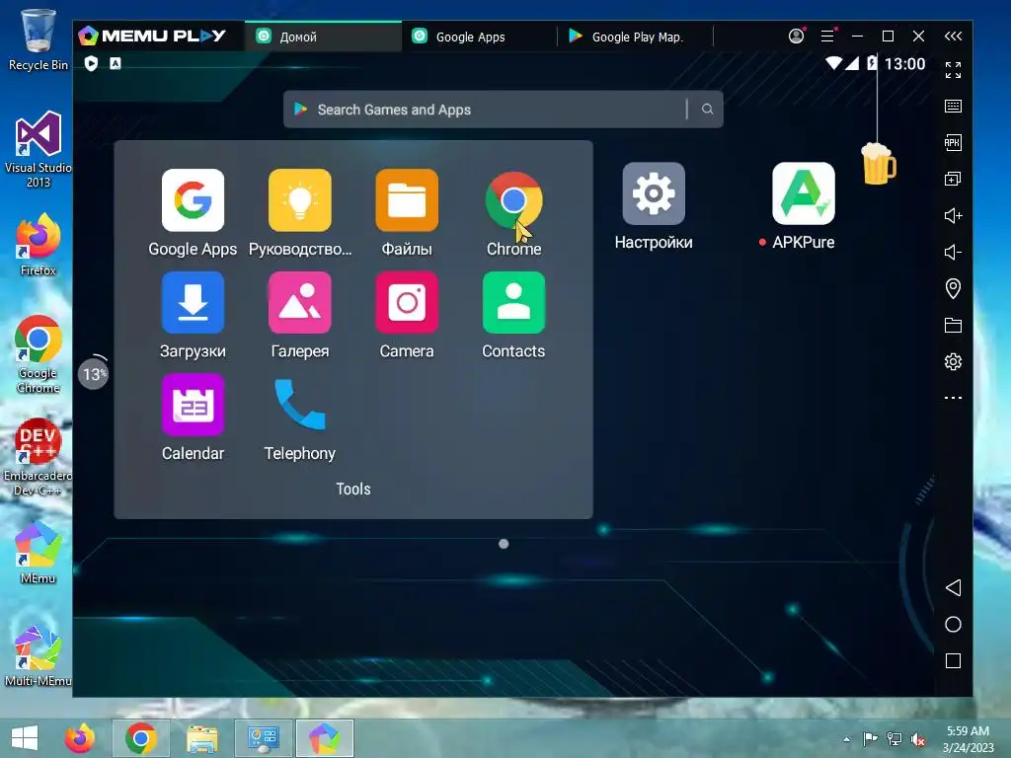Open the Файлы file manager app
Image resolution: width=1011 pixels, height=758 pixels.
(x=407, y=199)
